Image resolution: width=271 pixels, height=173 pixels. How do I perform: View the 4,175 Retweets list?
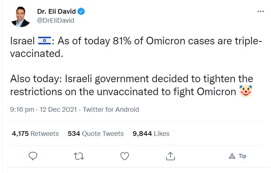pos(35,134)
